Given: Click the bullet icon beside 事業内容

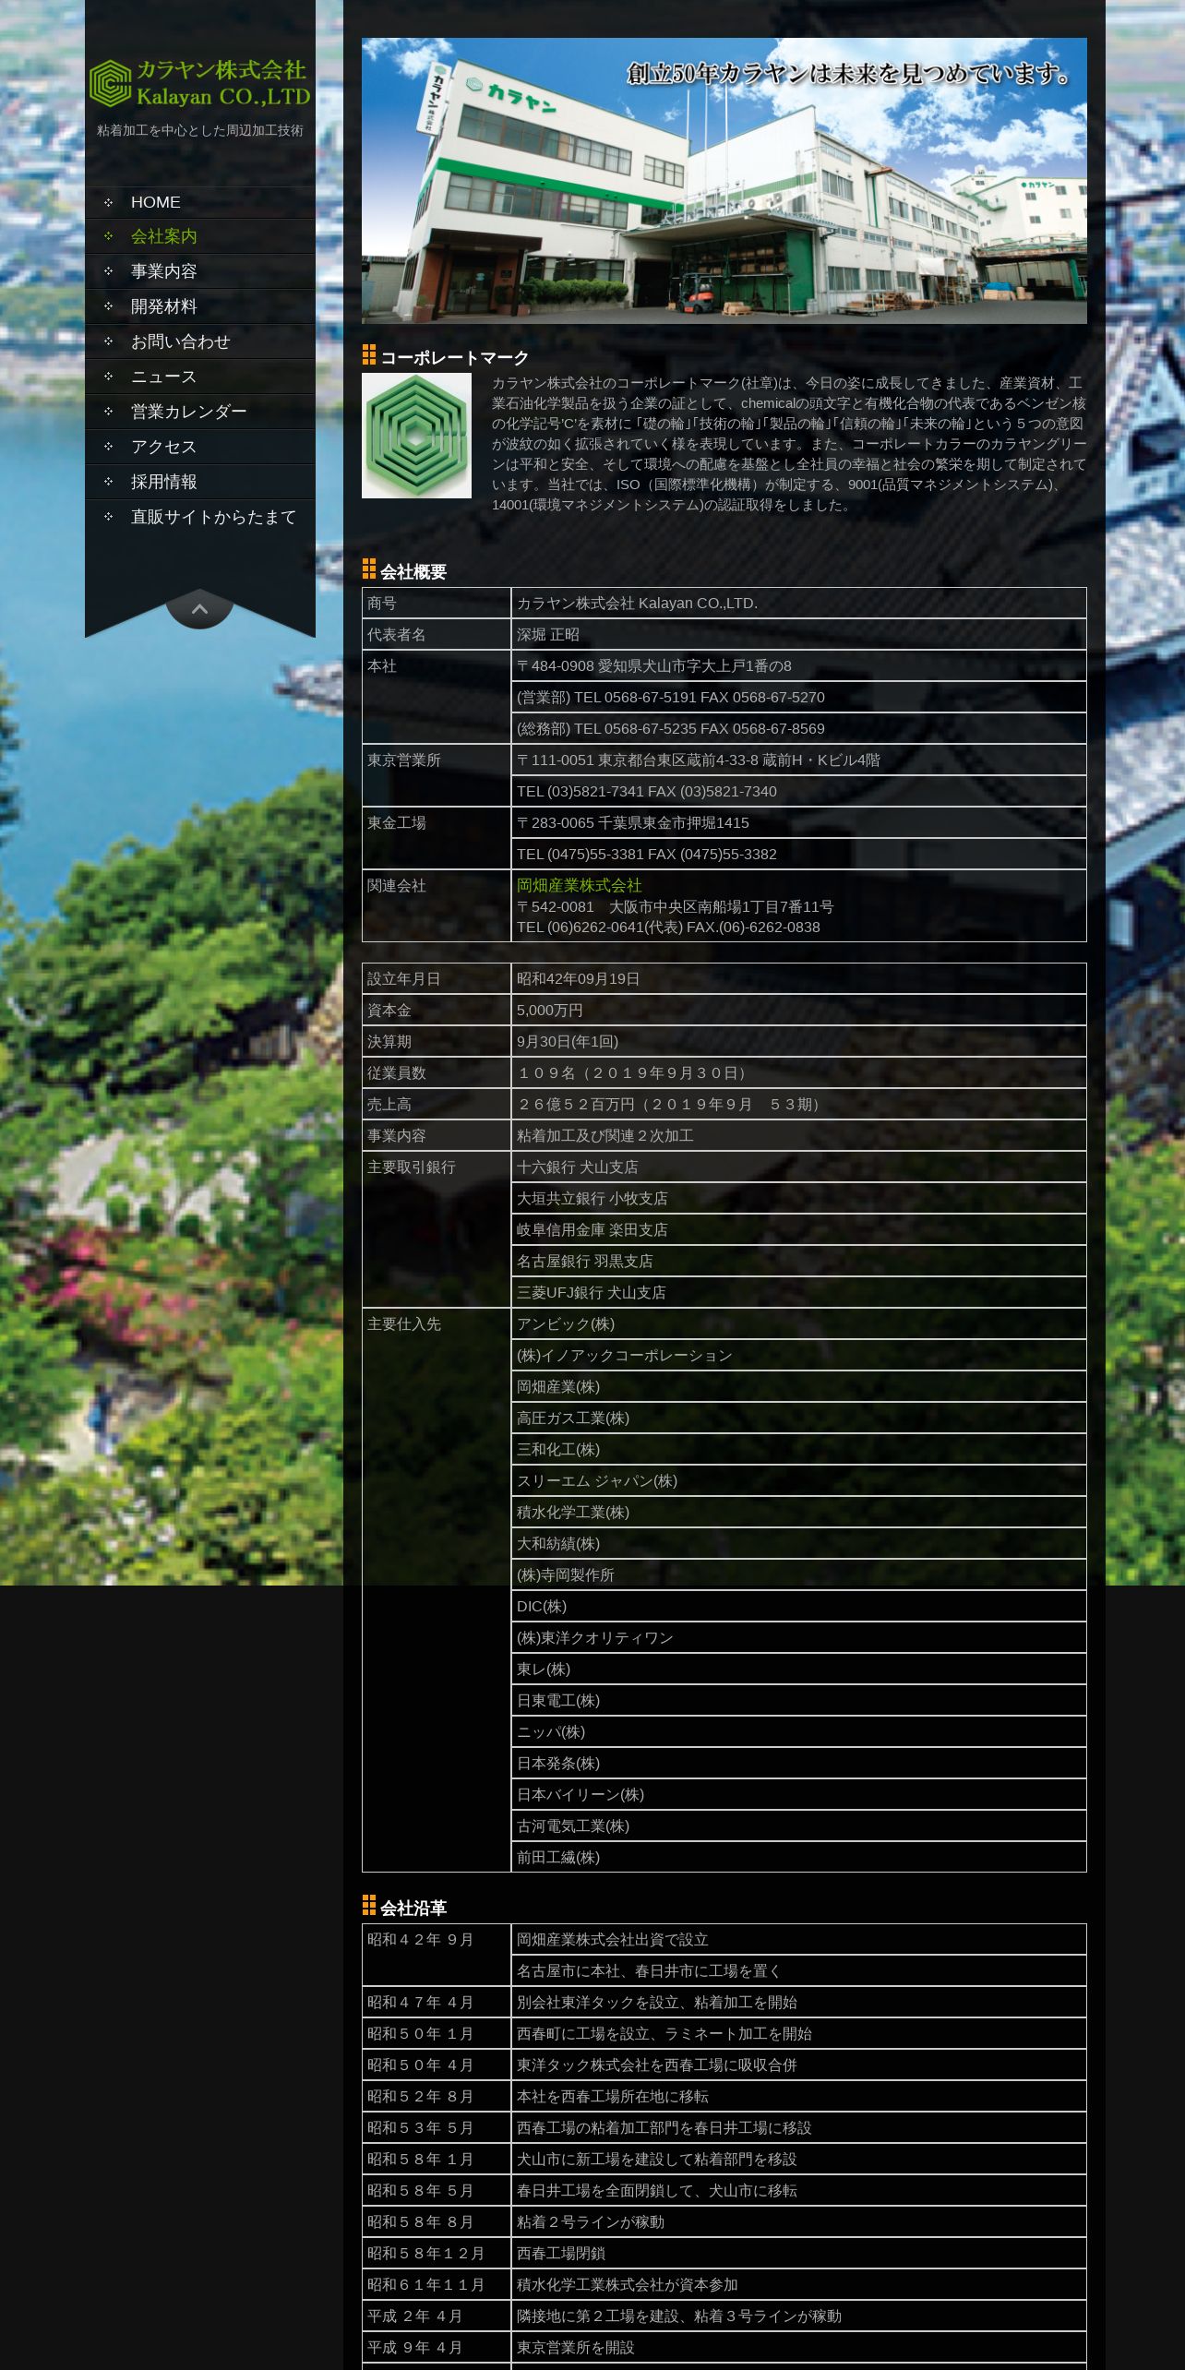Looking at the screenshot, I should click(x=108, y=271).
